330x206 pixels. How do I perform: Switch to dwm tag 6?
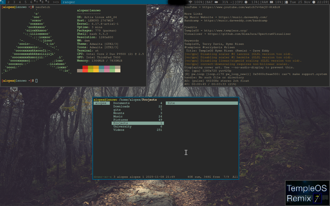point(31,2)
